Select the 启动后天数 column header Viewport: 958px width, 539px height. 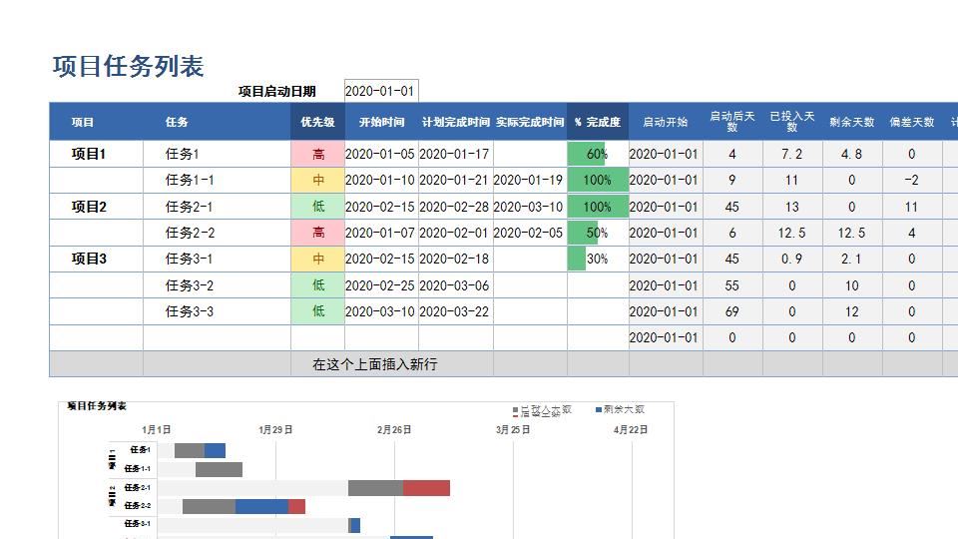click(x=731, y=122)
